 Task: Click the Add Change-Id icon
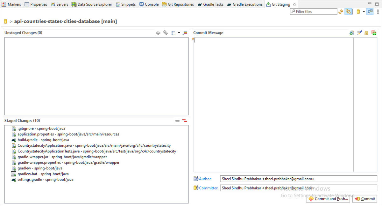tap(374, 33)
